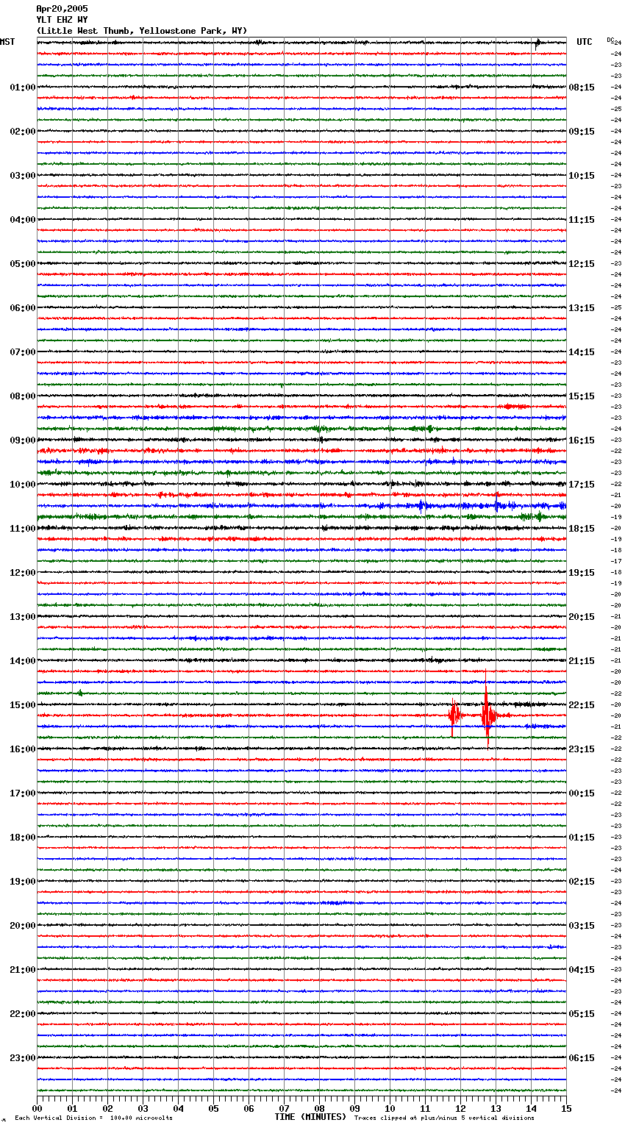Click minute tick label "13" on bottom axis
The width and height of the screenshot is (625, 1128).
496,1108
